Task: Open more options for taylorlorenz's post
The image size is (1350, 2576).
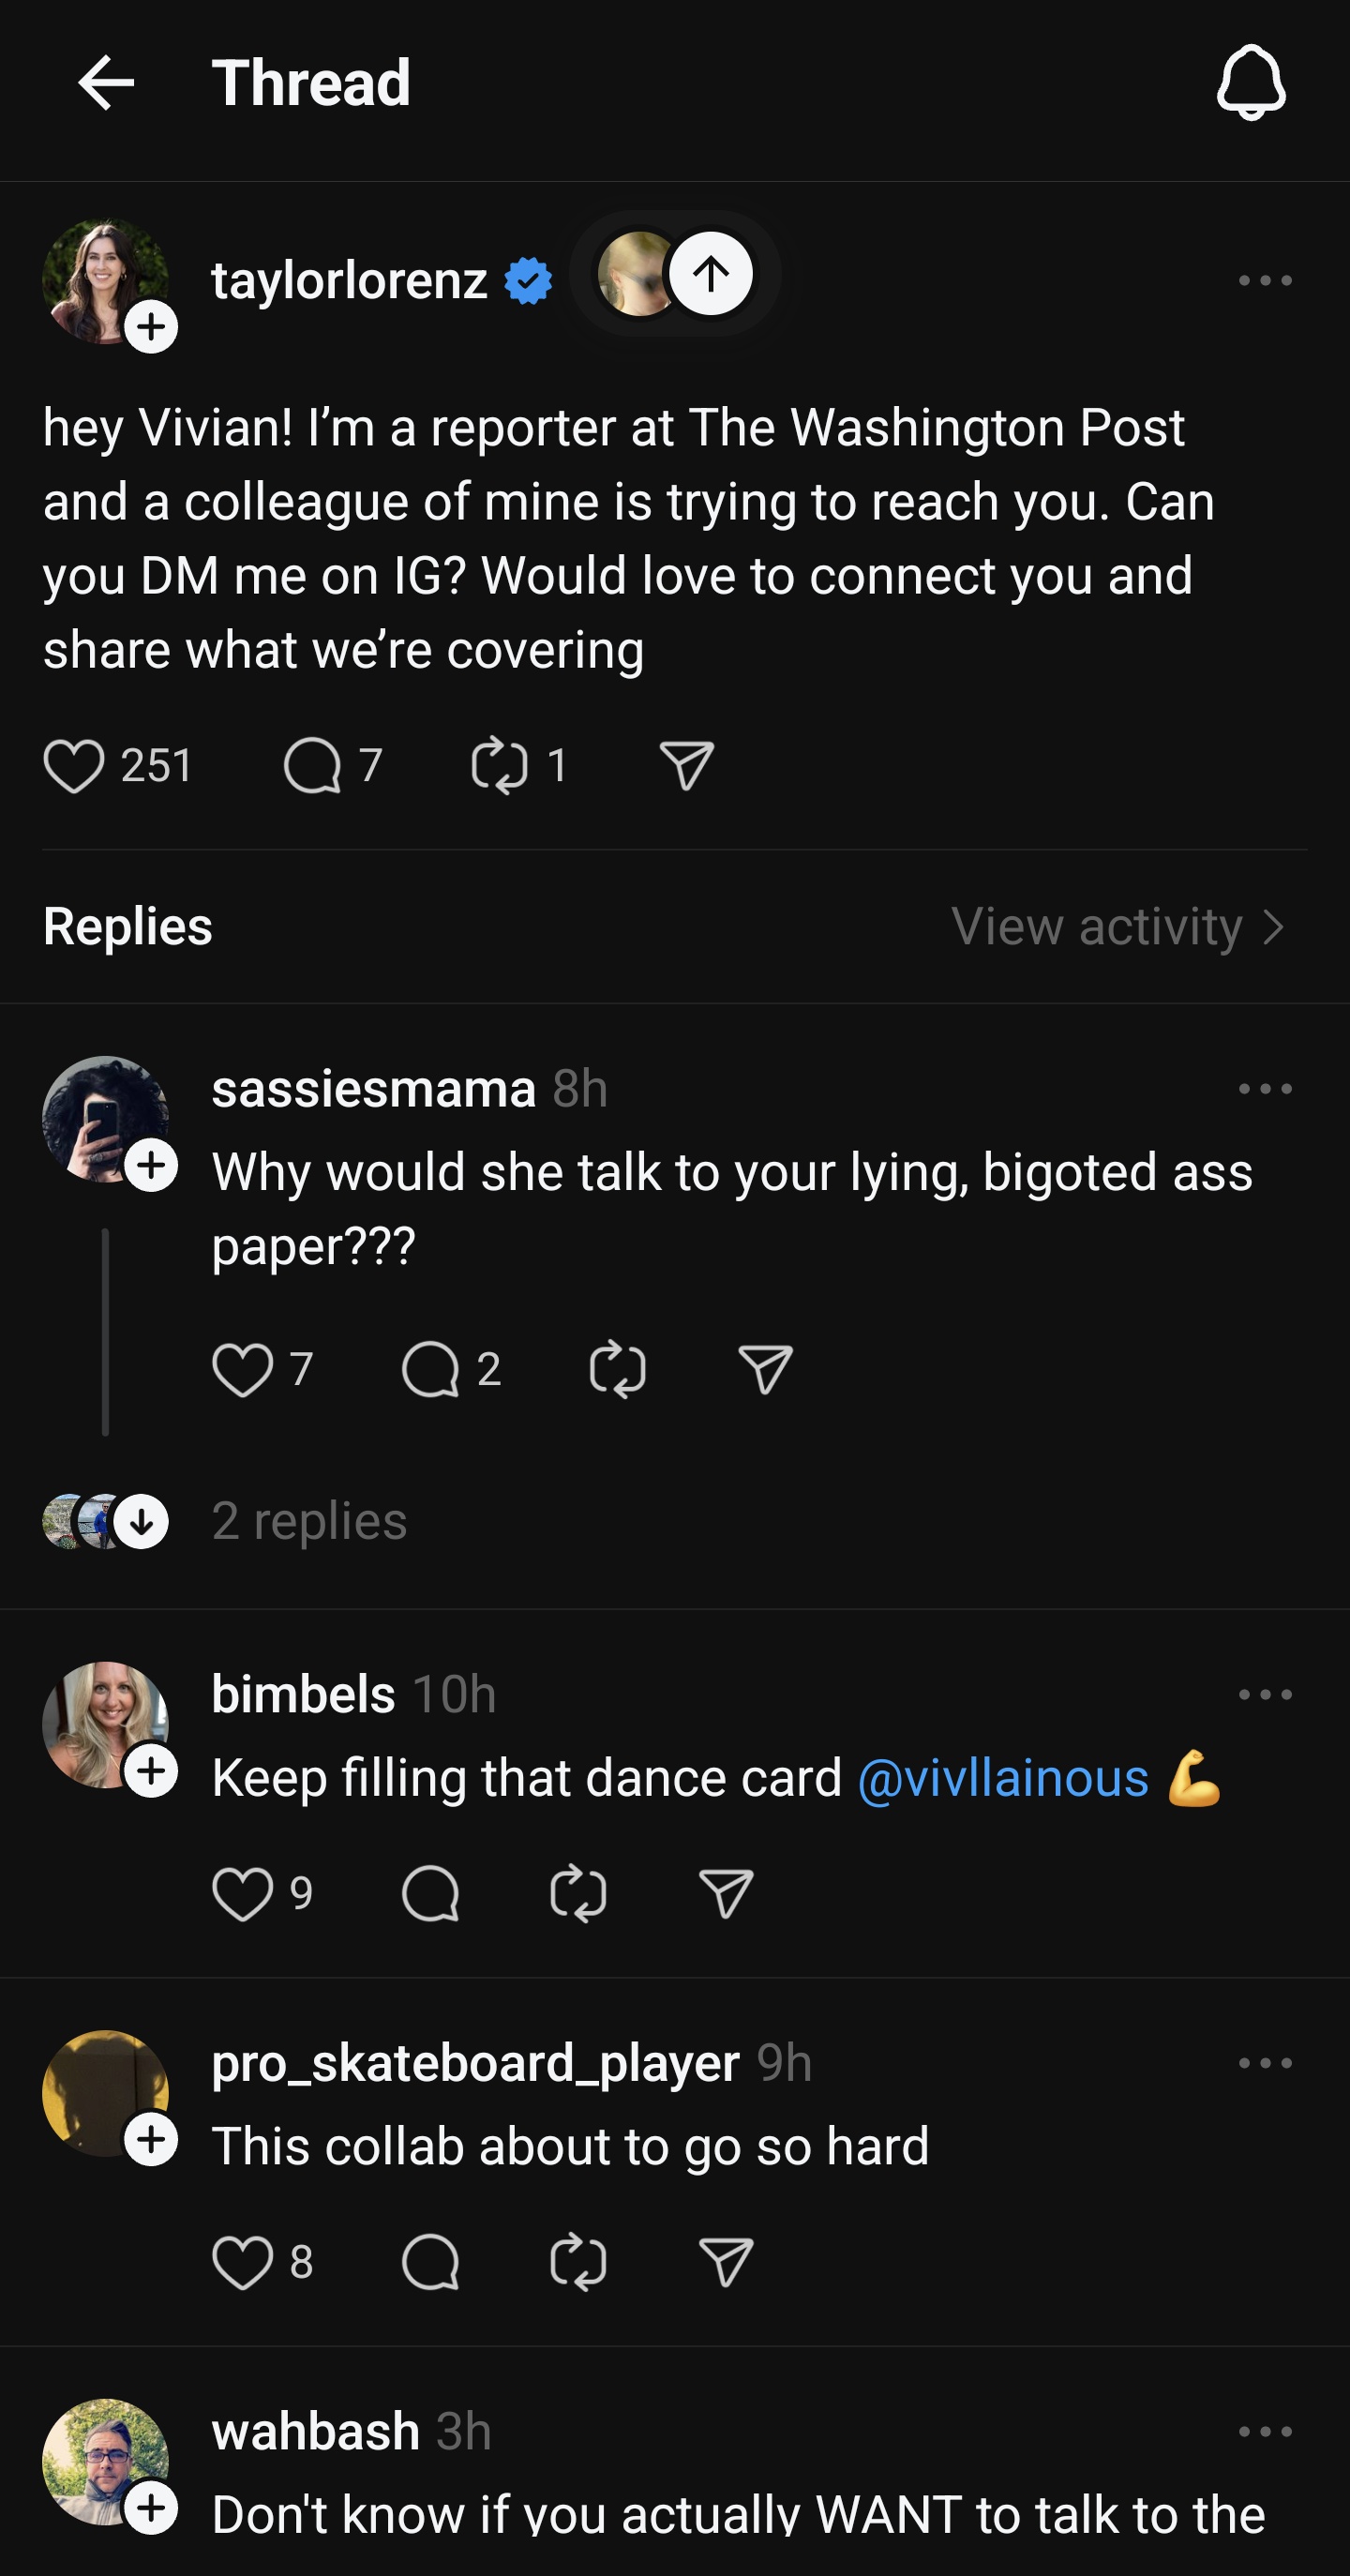Action: click(1265, 281)
